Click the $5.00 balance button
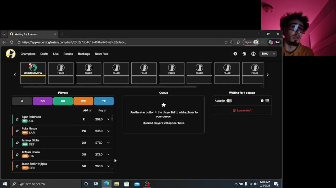This screenshot has width=336, height=188. (x=265, y=54)
